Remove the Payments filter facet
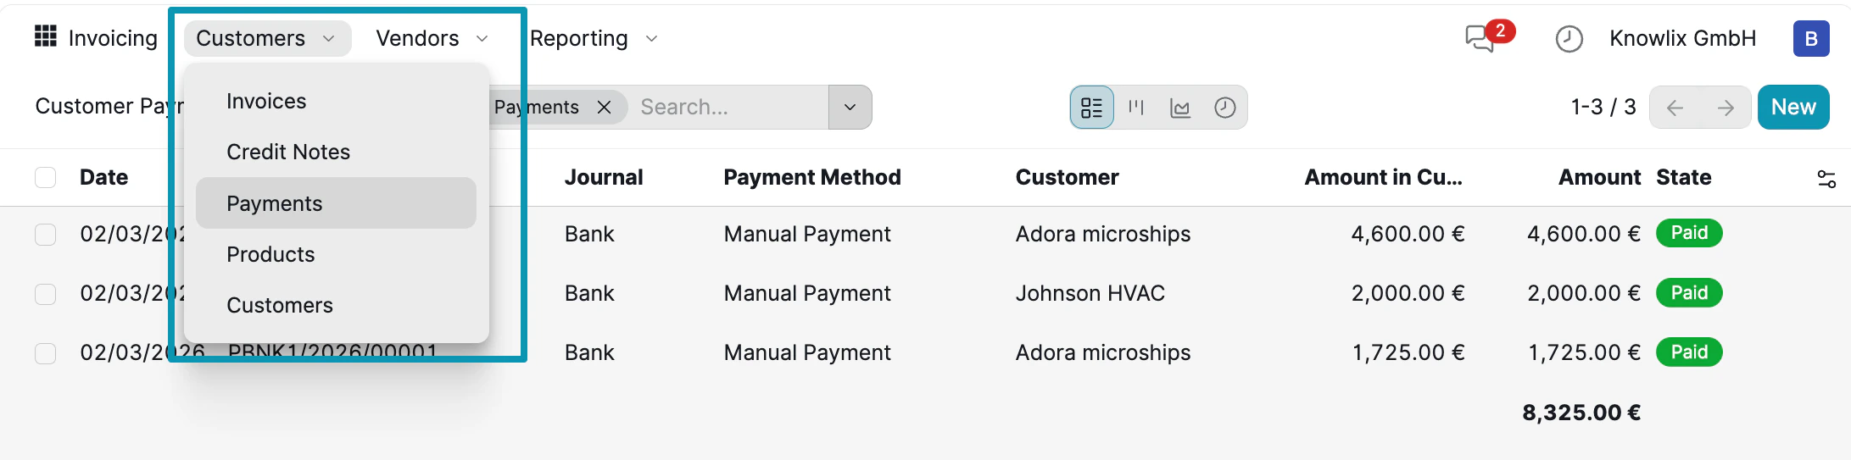The width and height of the screenshot is (1851, 460). [604, 108]
